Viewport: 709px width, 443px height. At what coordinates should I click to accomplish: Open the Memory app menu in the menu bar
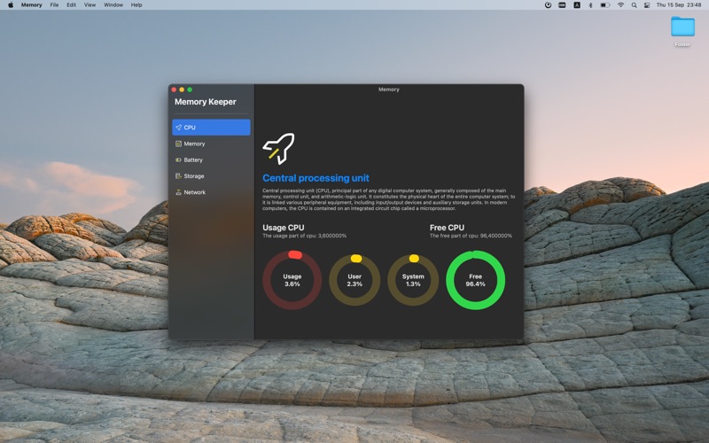[31, 5]
